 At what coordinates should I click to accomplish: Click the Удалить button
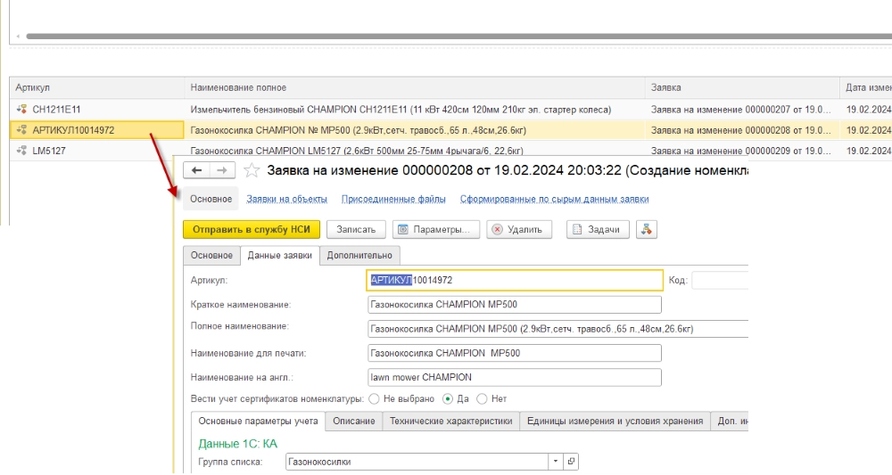tap(519, 230)
